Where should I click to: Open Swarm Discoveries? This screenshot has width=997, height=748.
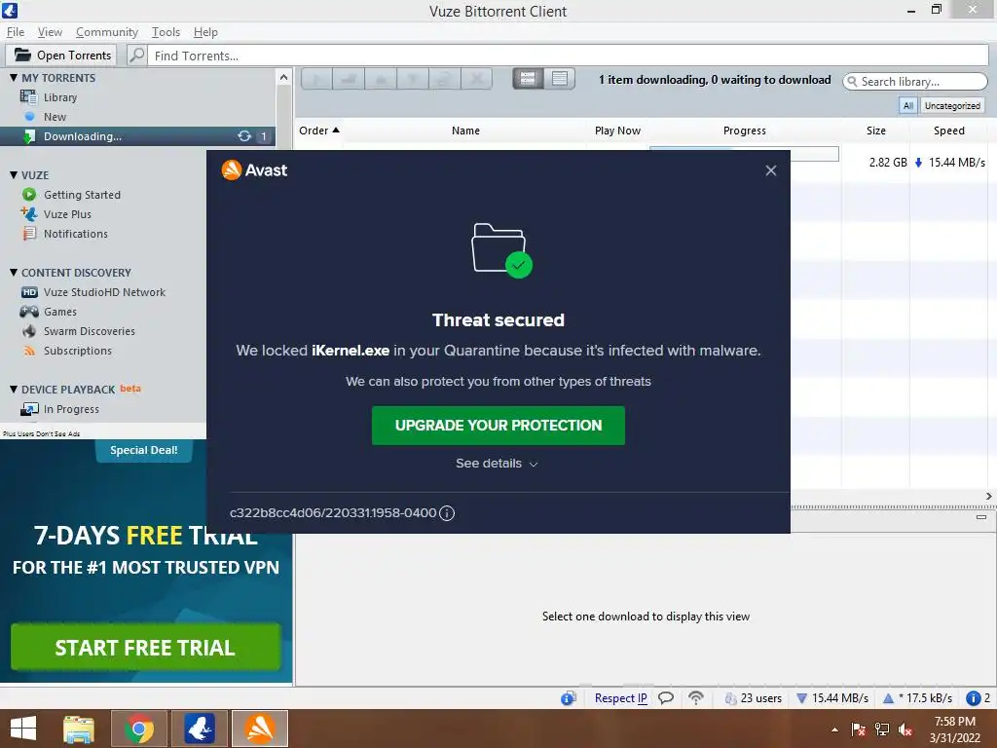click(x=89, y=331)
